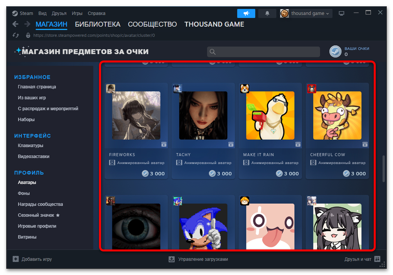Open Сезонный значок category
The width and height of the screenshot is (393, 275).
[39, 215]
